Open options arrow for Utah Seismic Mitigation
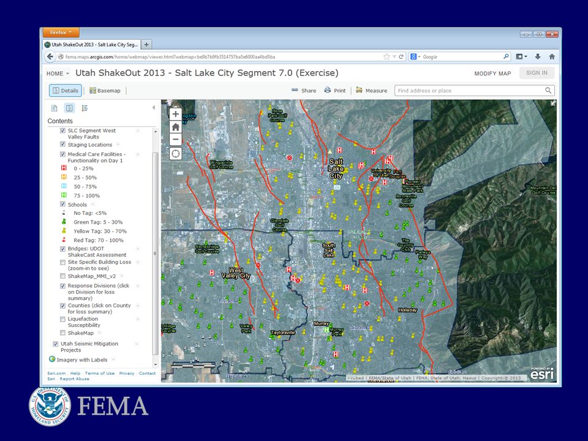588x441 pixels. click(137, 344)
